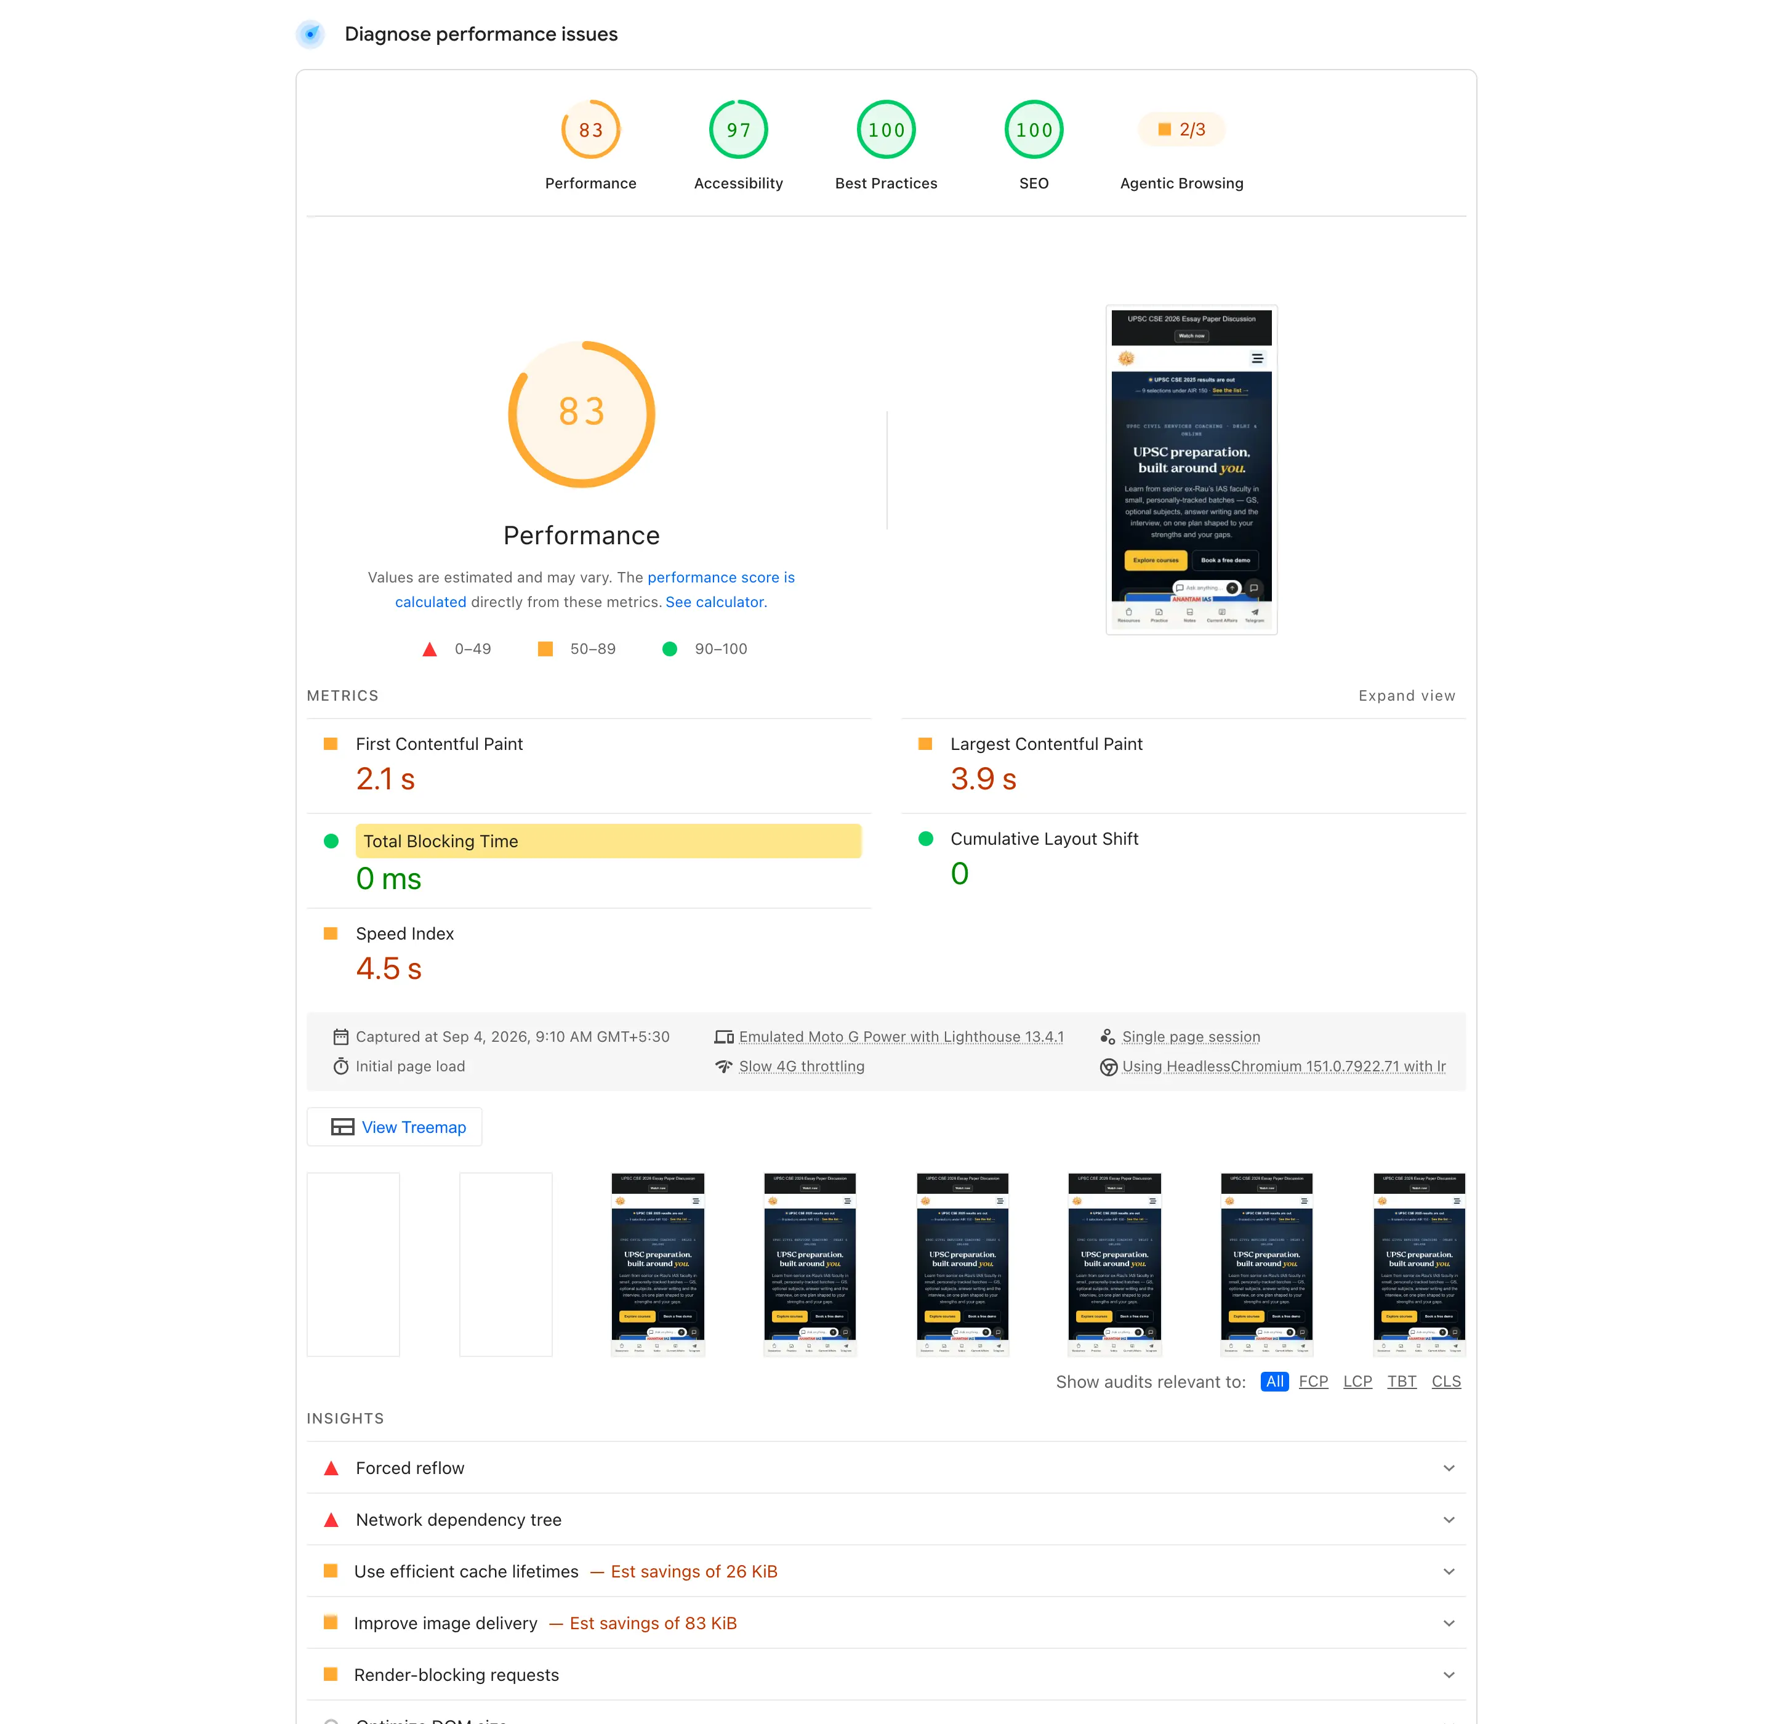The width and height of the screenshot is (1773, 1724).
Task: Select the SEO score gauge
Action: (1033, 129)
